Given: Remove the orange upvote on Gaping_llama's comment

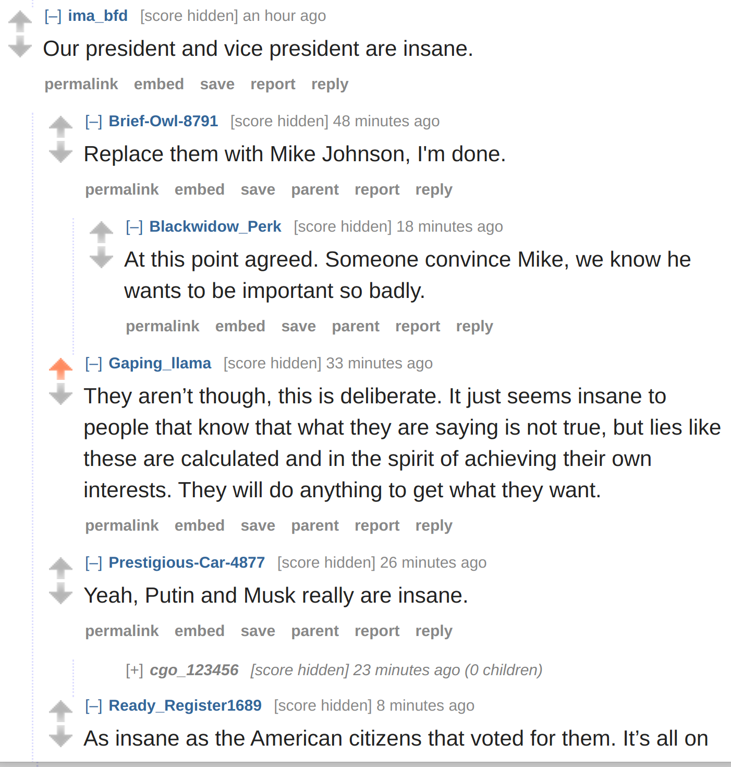Looking at the screenshot, I should [60, 369].
